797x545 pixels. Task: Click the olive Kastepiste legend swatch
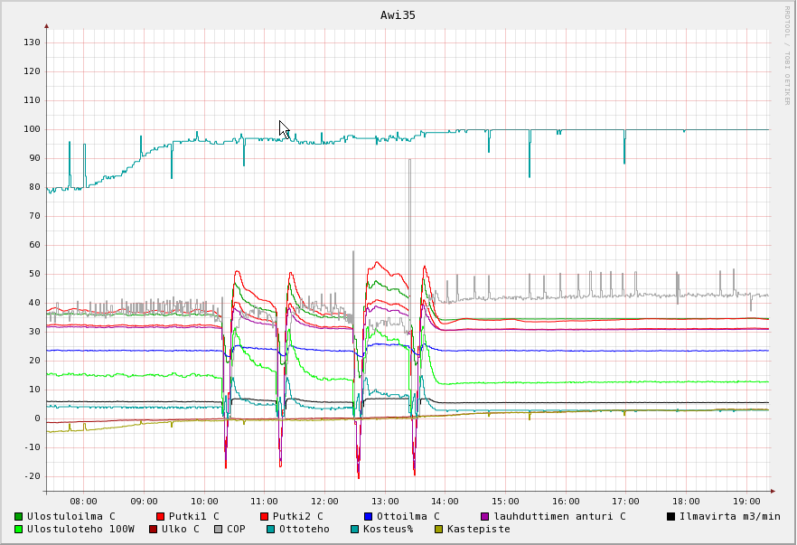439,529
